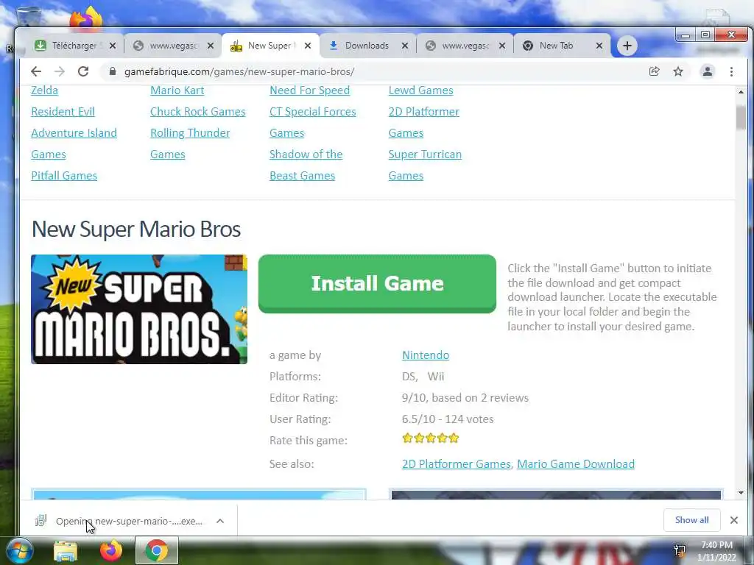Click the page scrollbar up arrow
This screenshot has height=565, width=754.
(741, 91)
